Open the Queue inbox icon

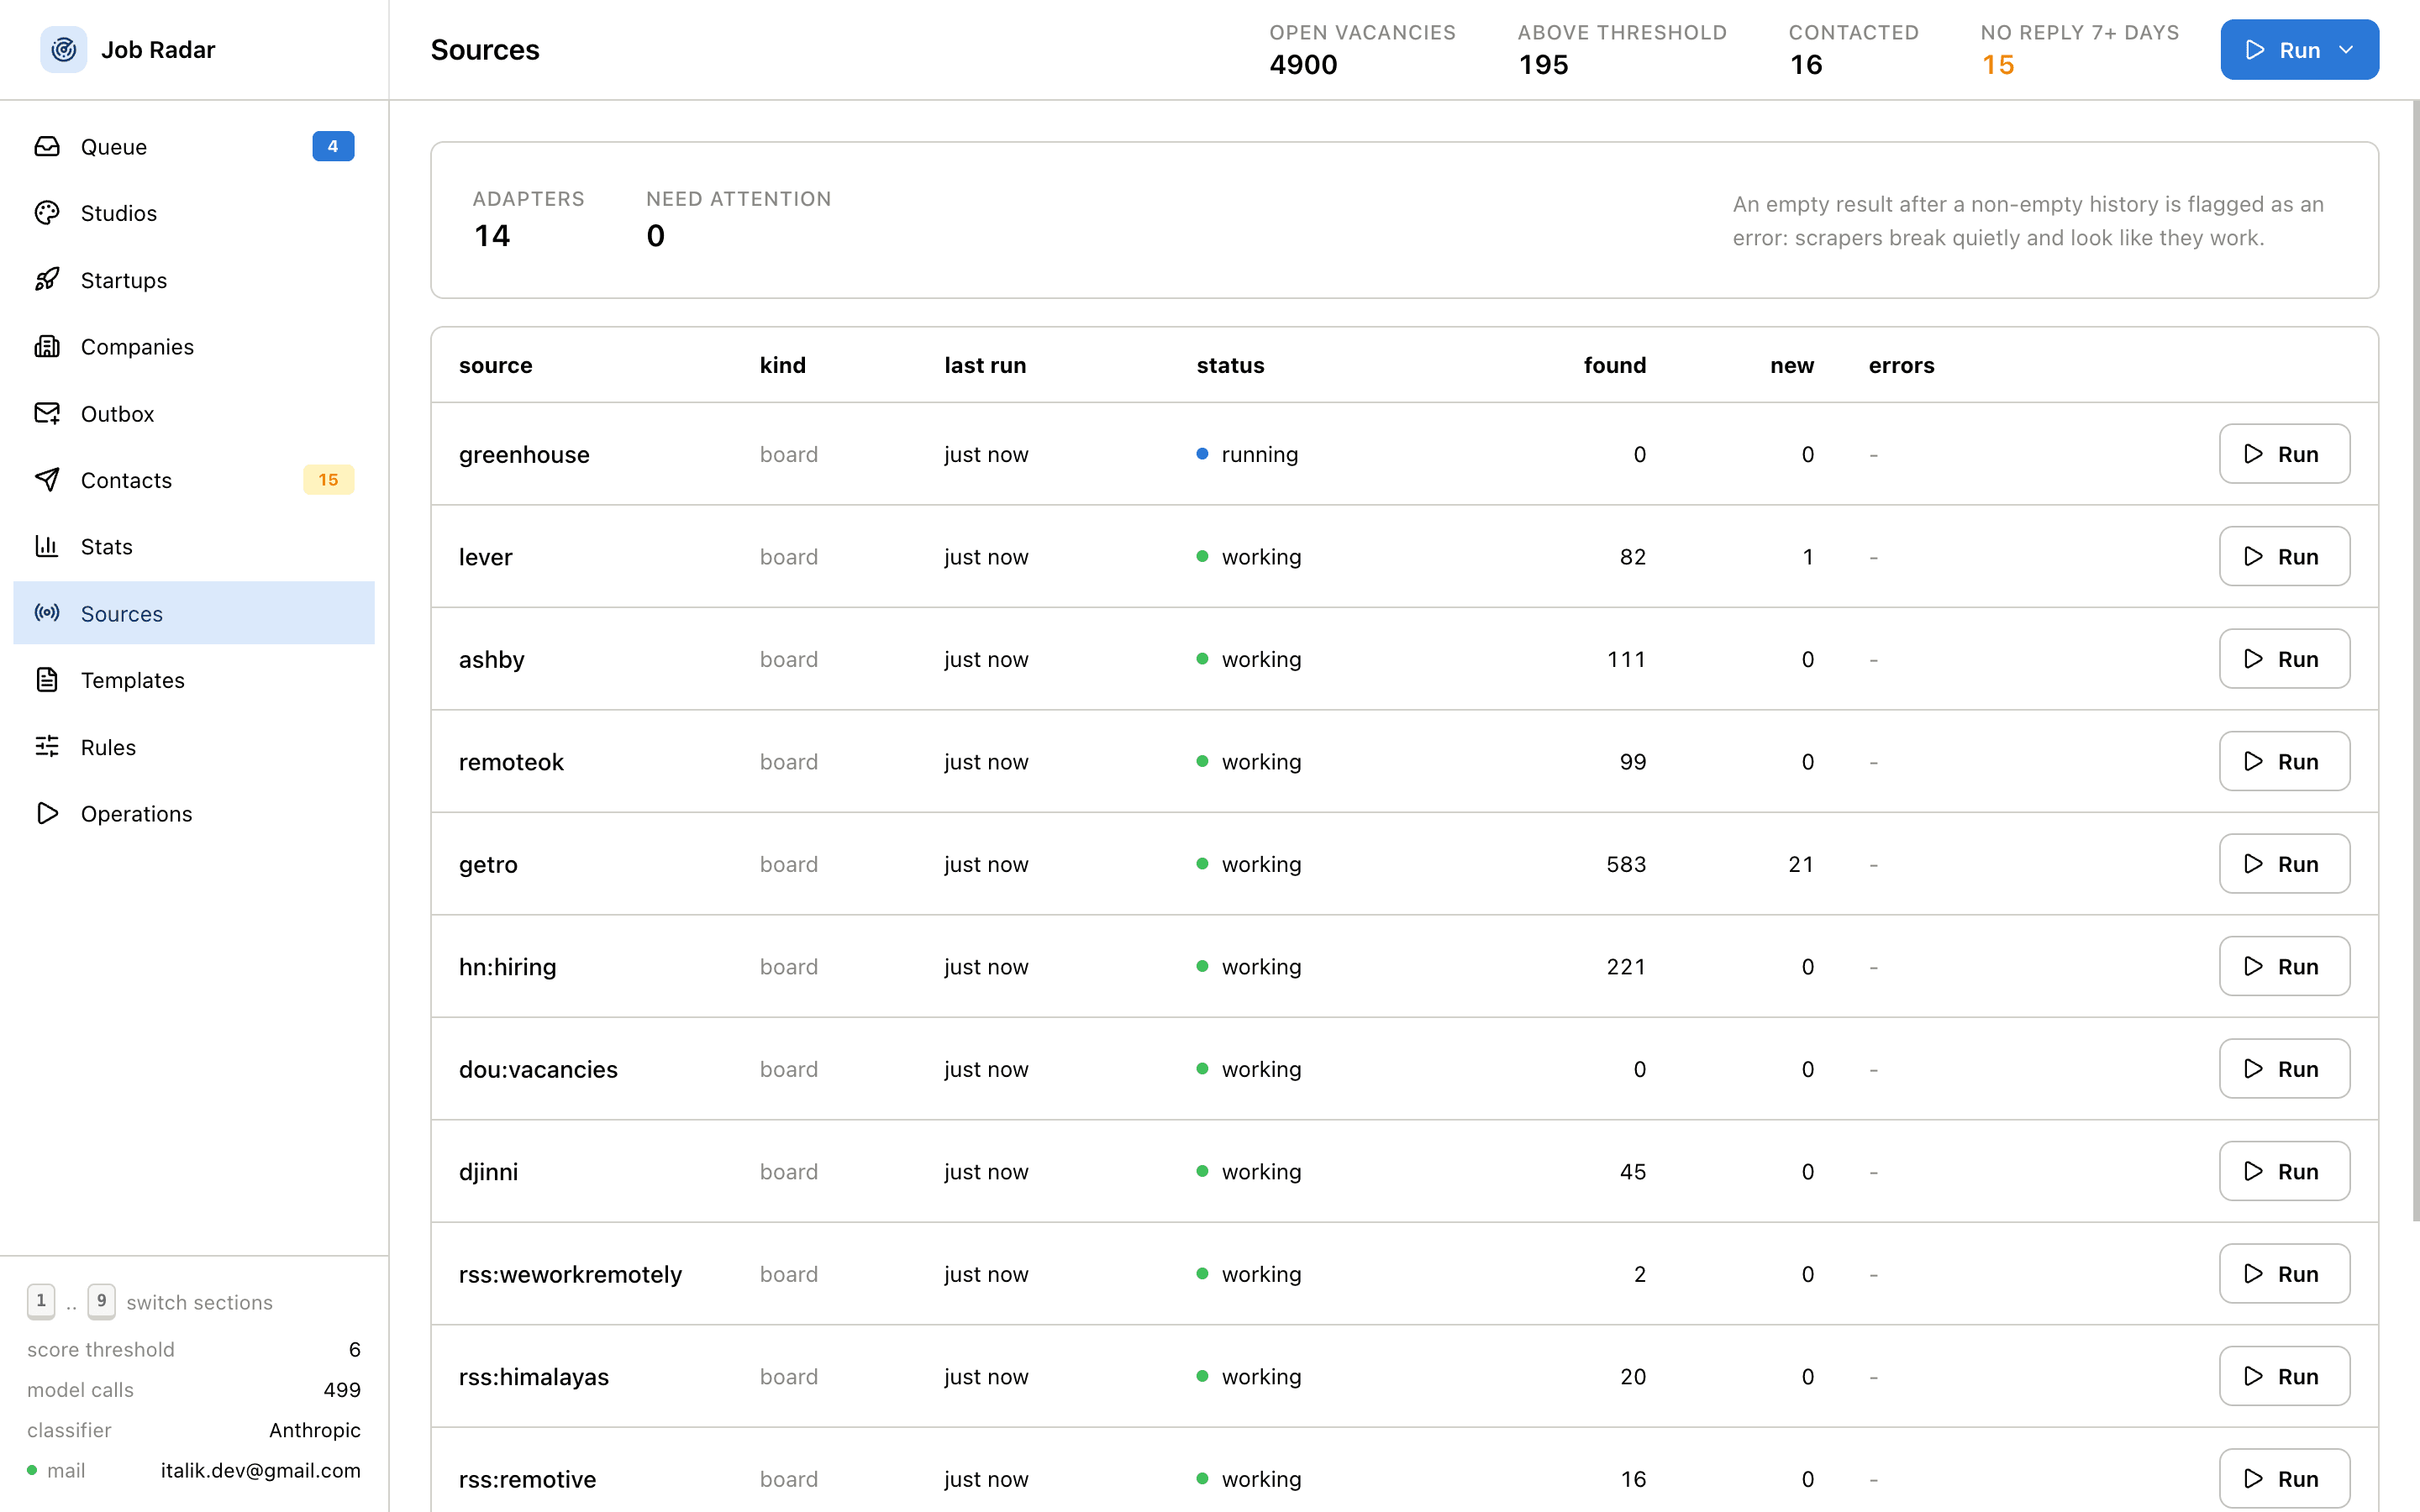tap(47, 146)
